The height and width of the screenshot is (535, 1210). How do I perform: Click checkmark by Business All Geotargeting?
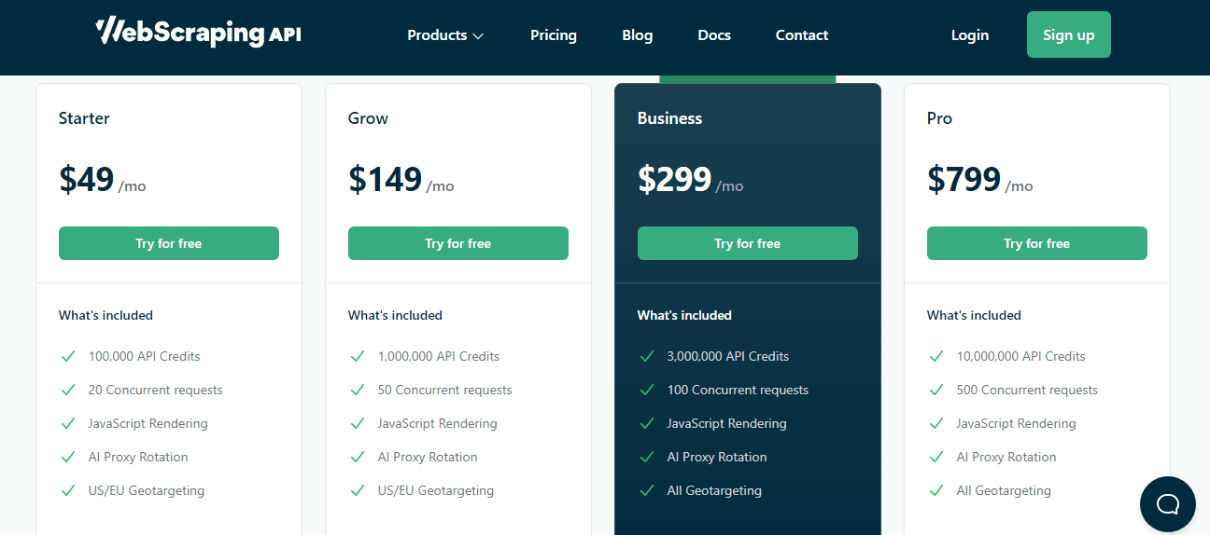(647, 490)
